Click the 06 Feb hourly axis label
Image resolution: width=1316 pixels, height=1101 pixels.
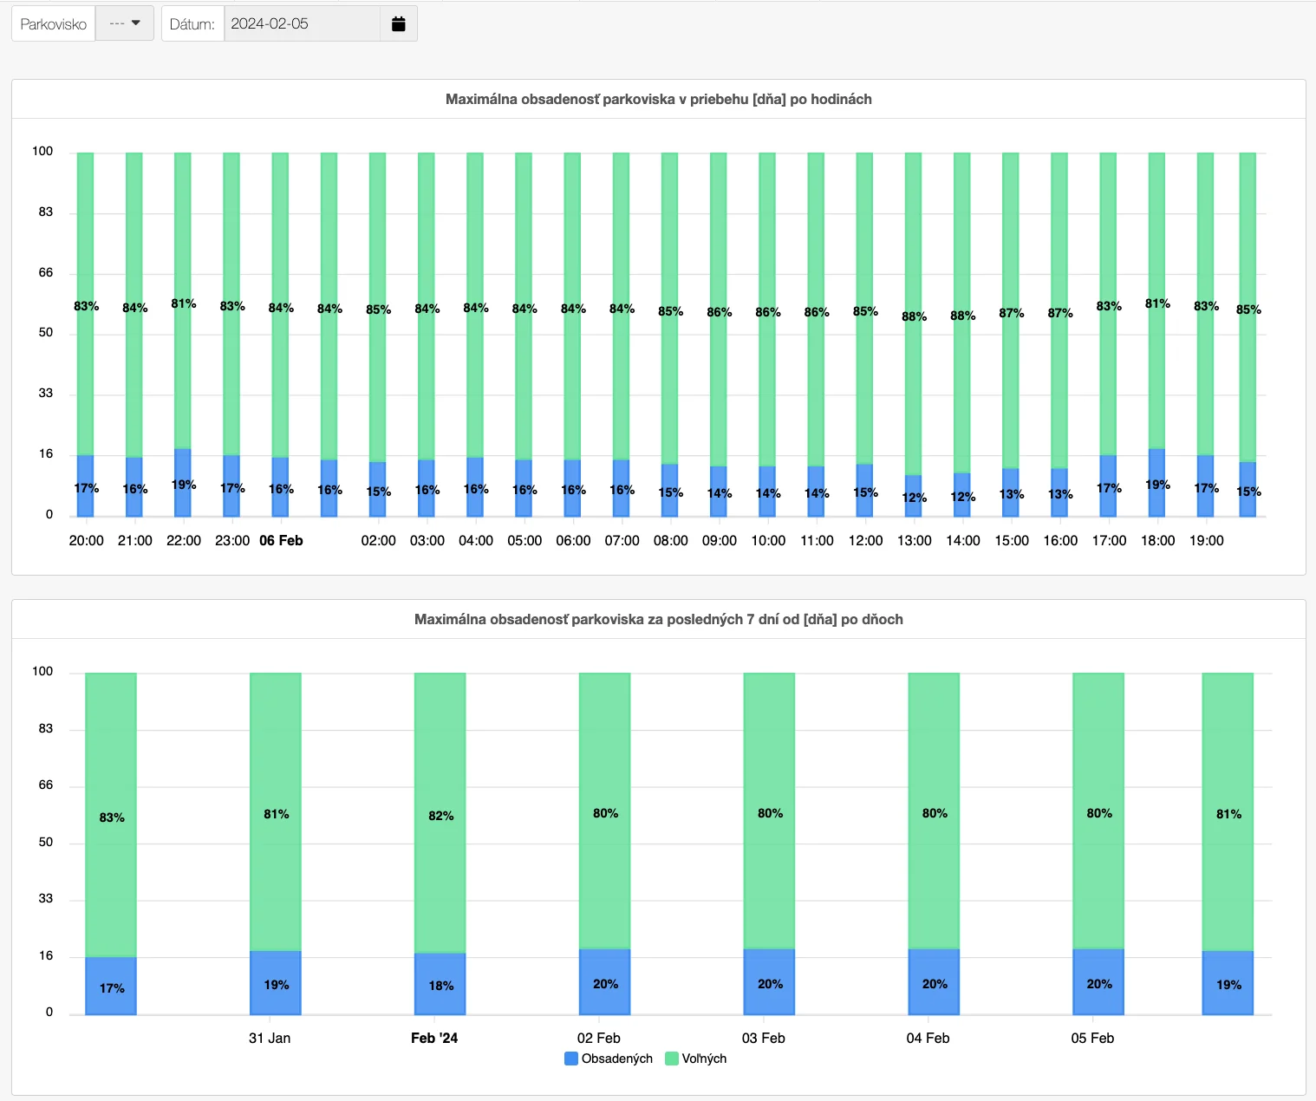281,541
